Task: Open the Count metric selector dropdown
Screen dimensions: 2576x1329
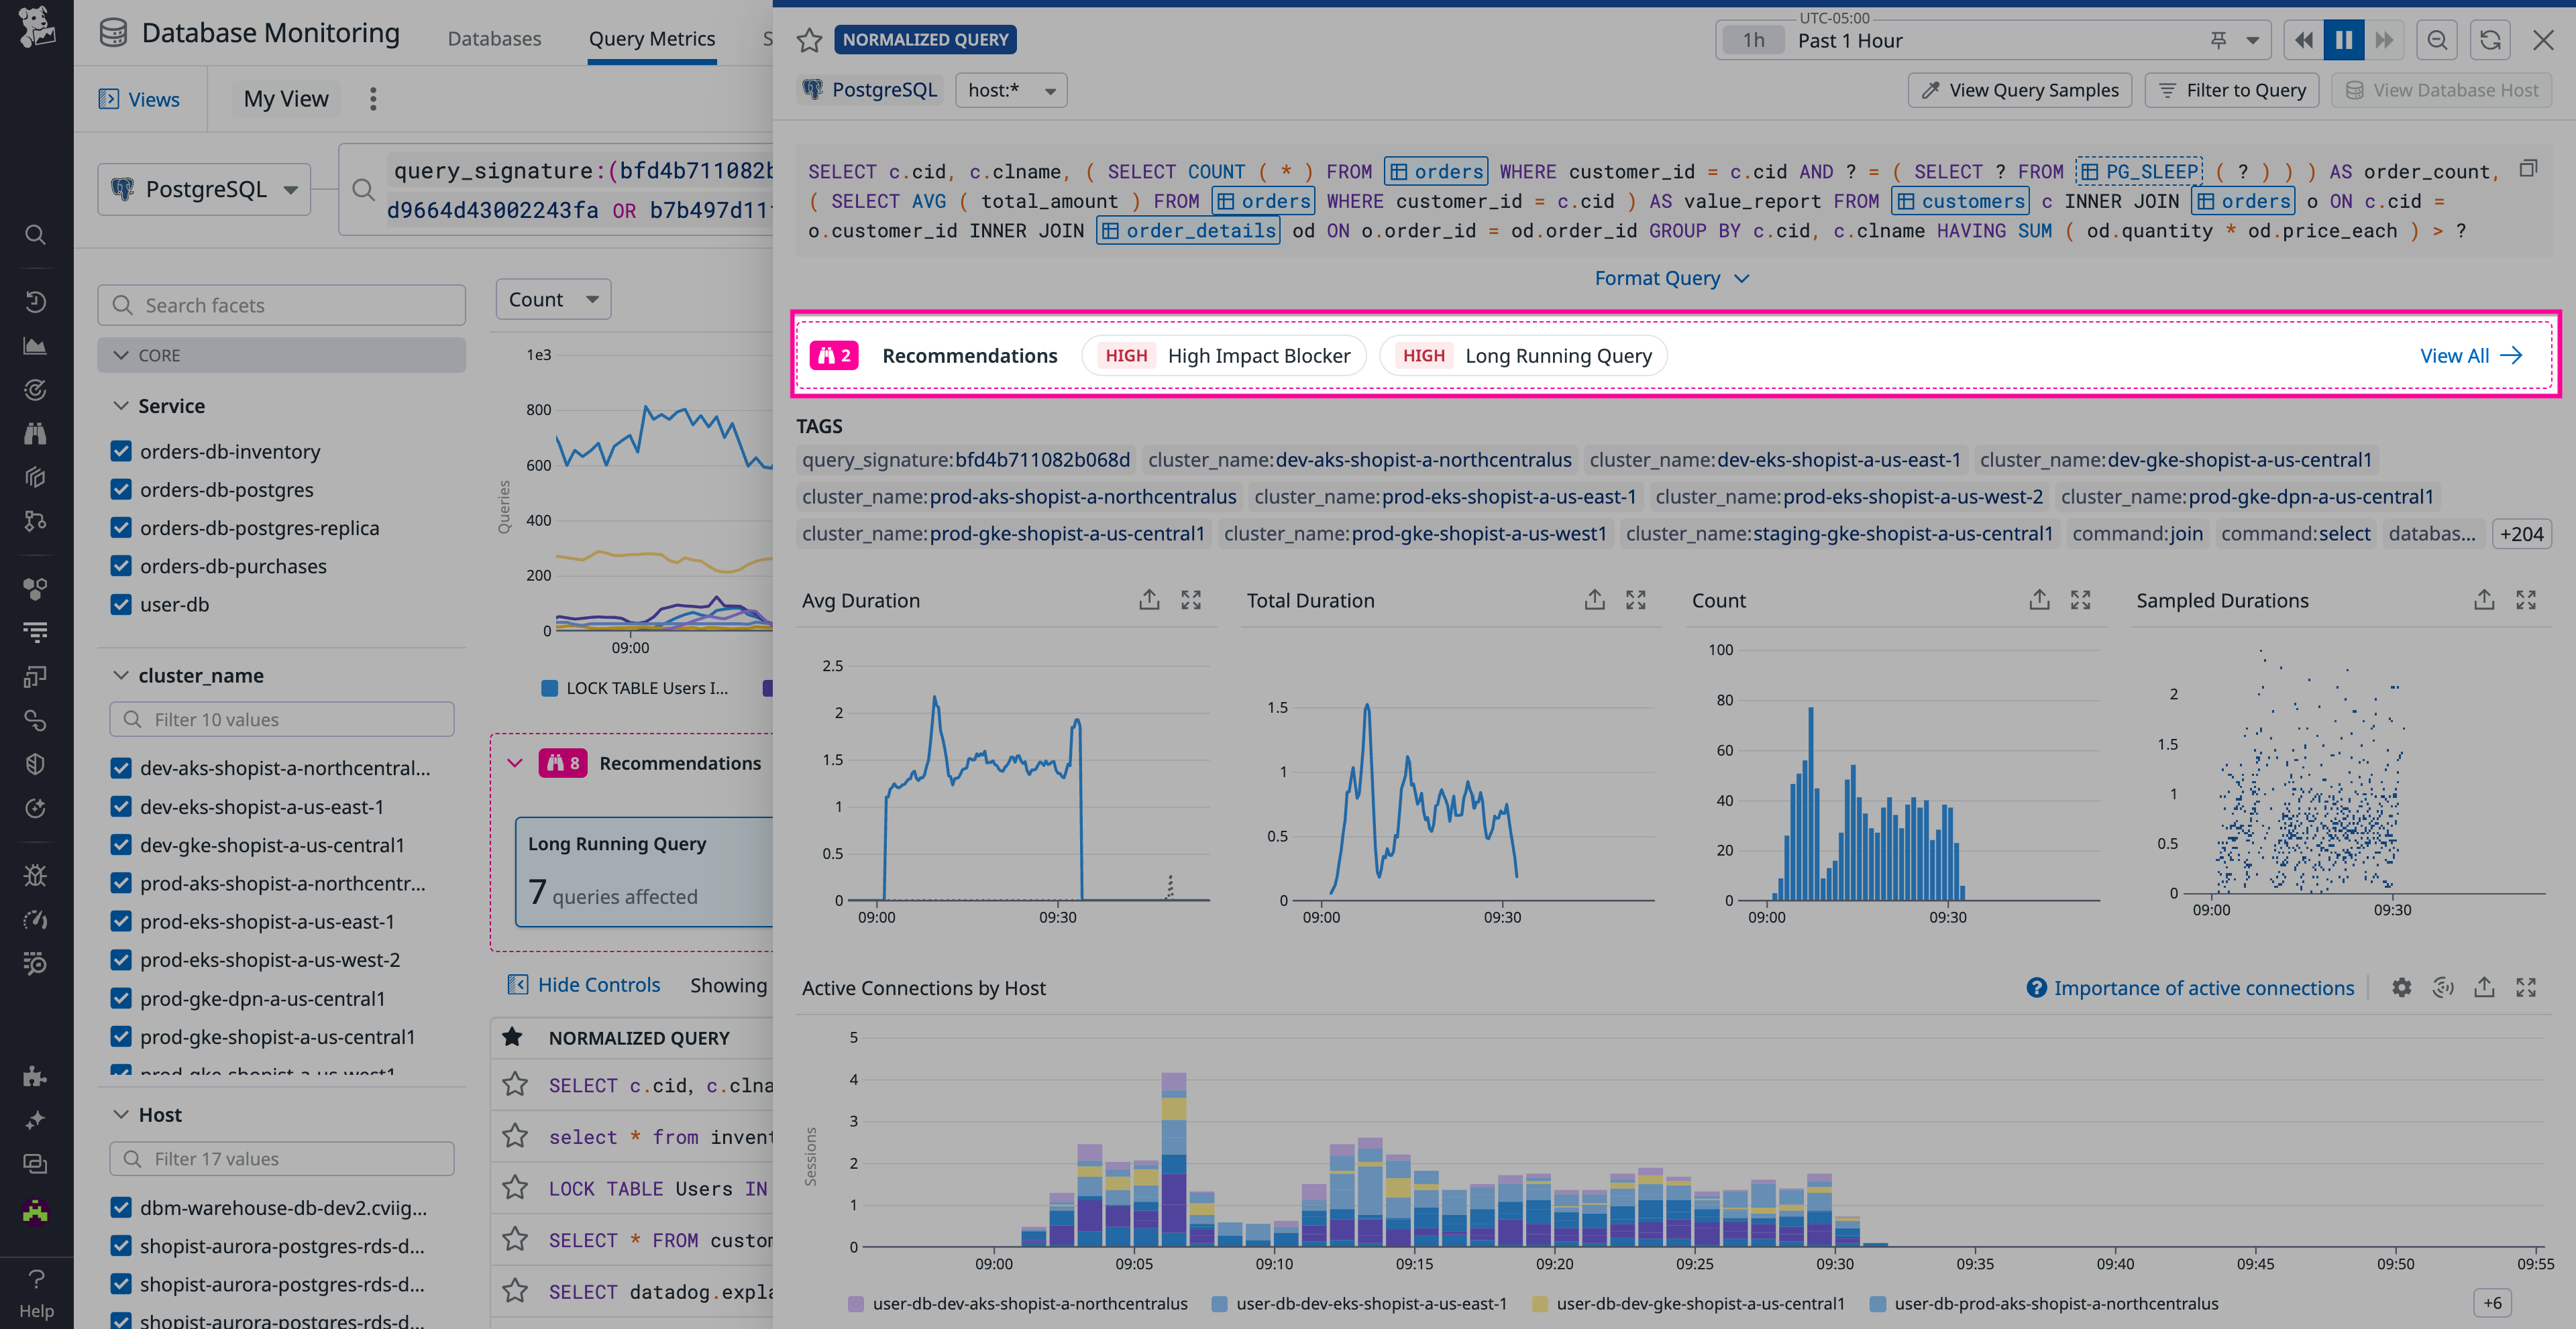Action: (552, 298)
